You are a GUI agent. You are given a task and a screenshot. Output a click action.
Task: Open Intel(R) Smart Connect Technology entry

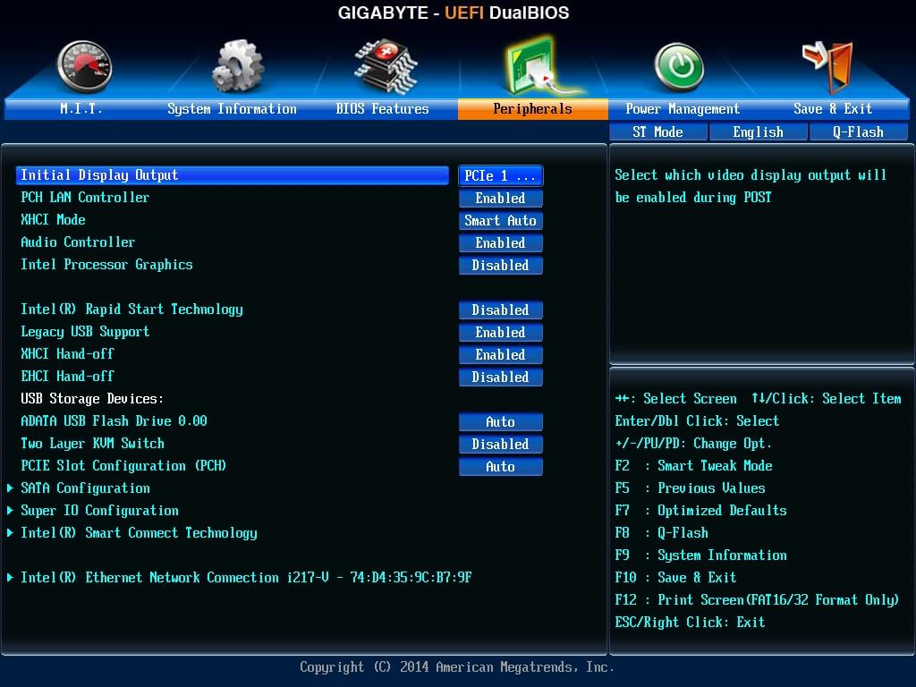(x=139, y=533)
